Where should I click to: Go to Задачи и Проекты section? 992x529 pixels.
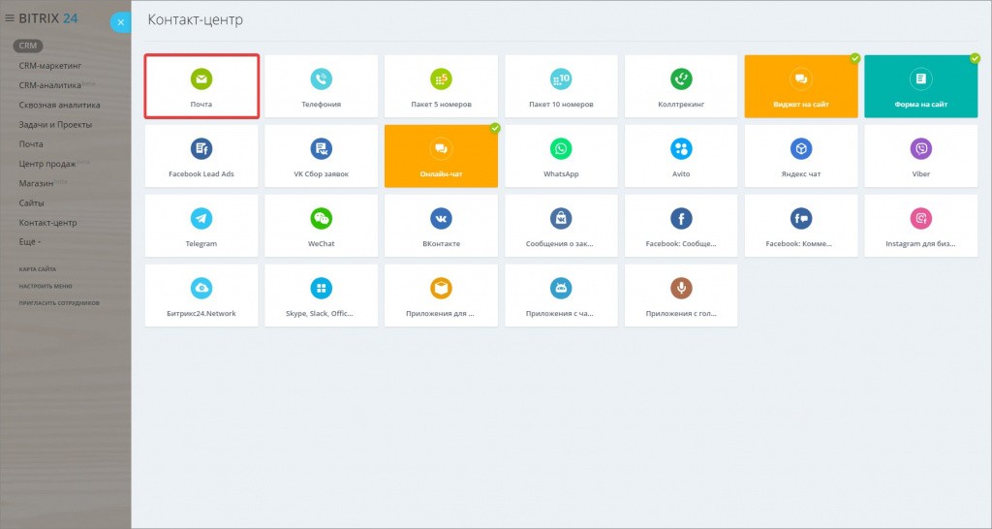(55, 124)
